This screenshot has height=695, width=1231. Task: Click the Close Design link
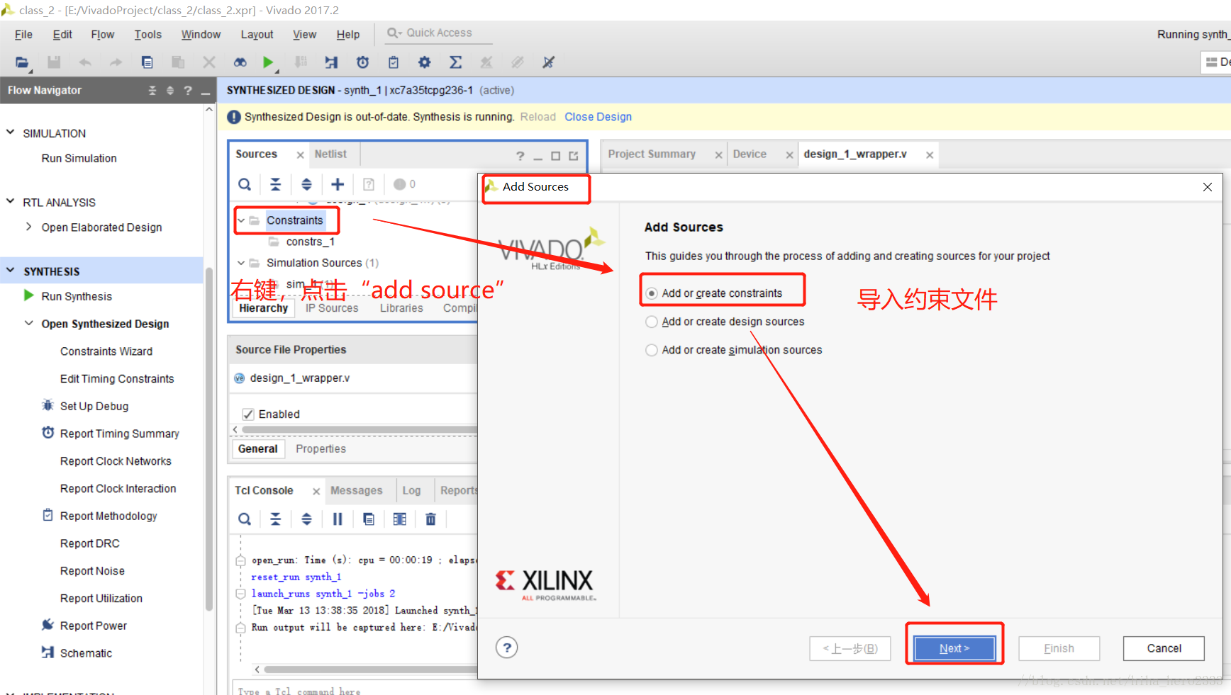pos(598,117)
